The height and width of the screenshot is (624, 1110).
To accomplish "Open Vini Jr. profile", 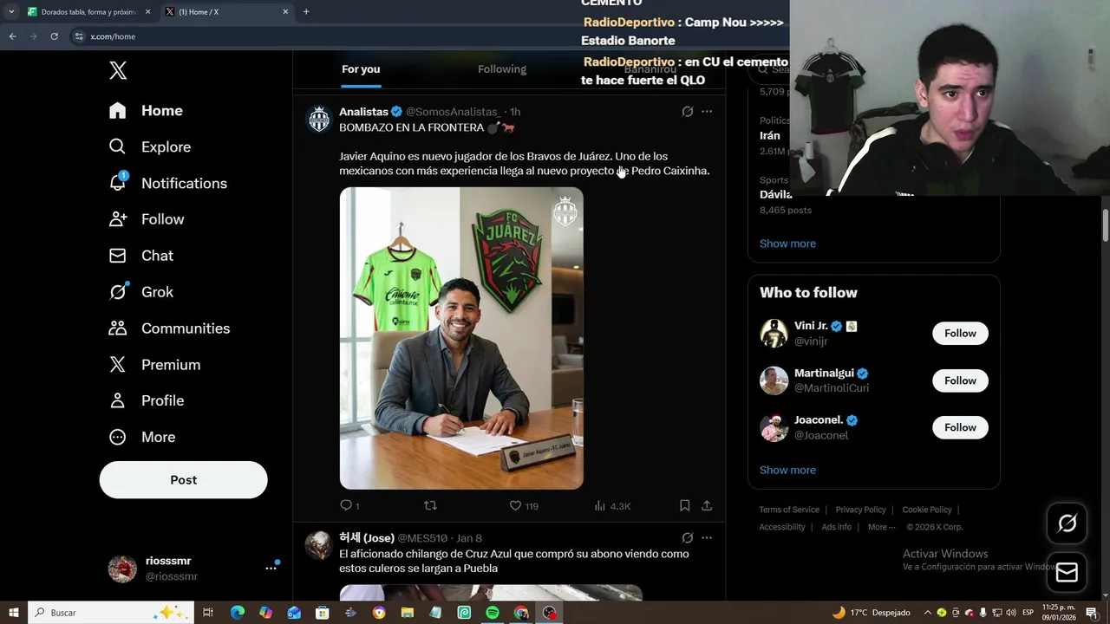I will click(x=811, y=326).
